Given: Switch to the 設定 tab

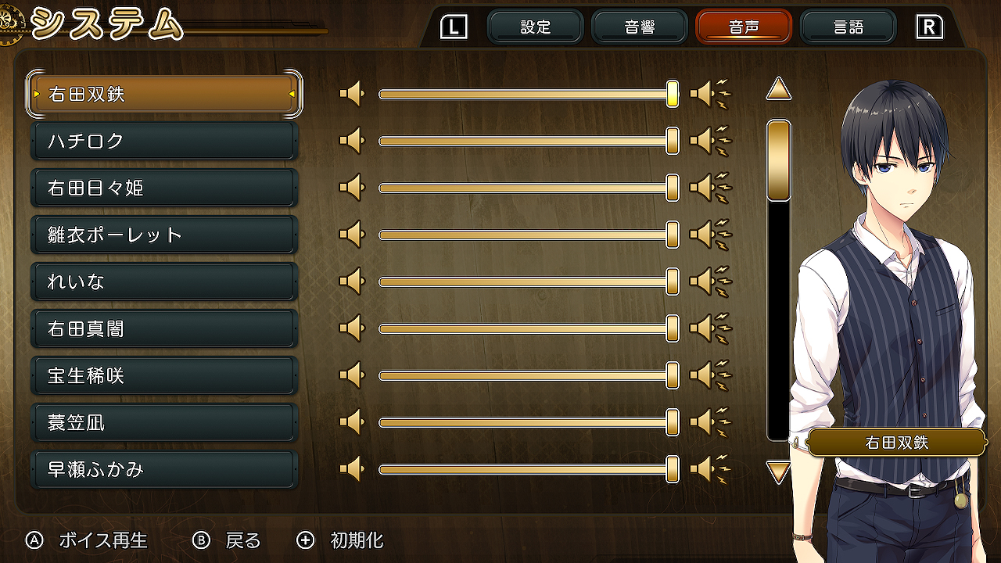Looking at the screenshot, I should pos(536,27).
